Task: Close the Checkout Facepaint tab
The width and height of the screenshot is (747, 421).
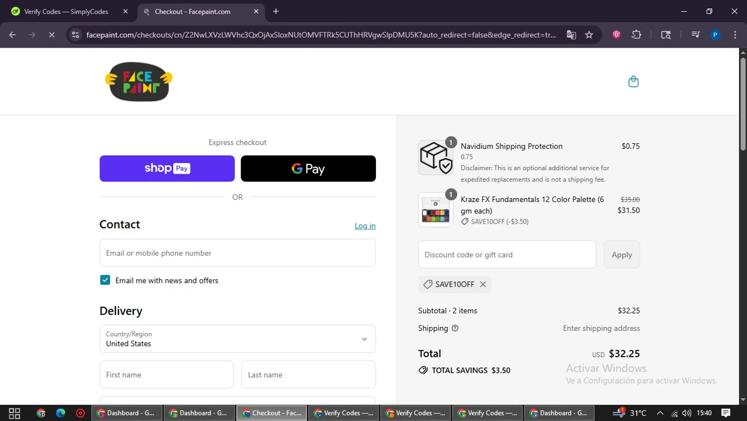Action: point(256,11)
